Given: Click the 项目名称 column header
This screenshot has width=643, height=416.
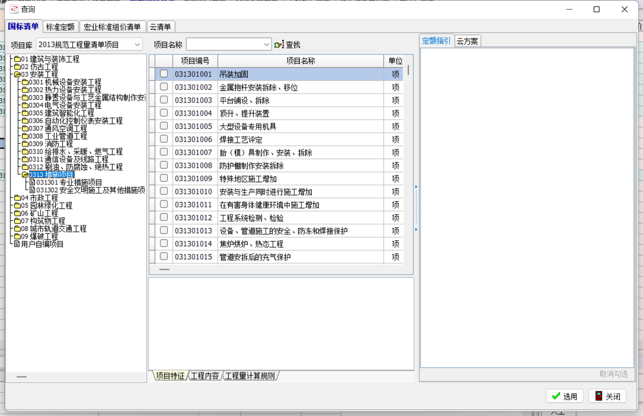Looking at the screenshot, I should 301,61.
